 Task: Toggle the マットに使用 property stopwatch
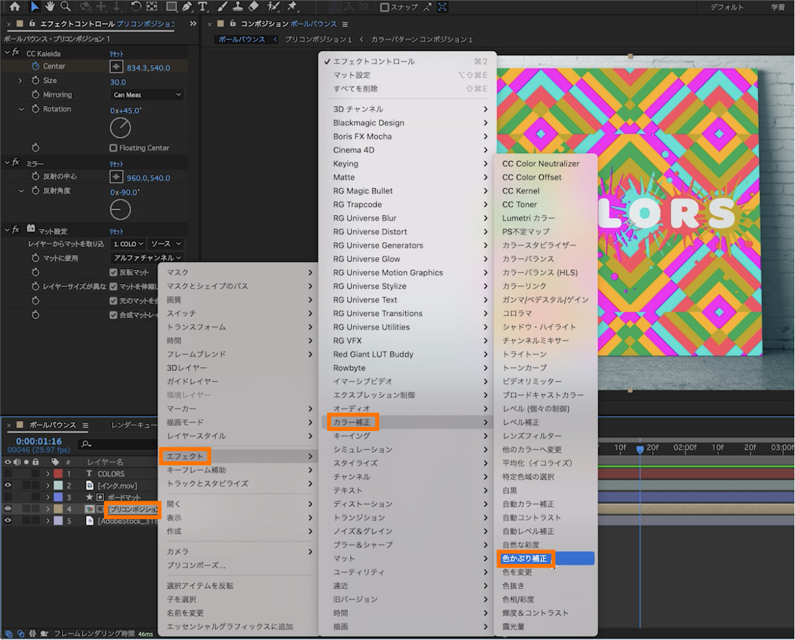(36, 258)
